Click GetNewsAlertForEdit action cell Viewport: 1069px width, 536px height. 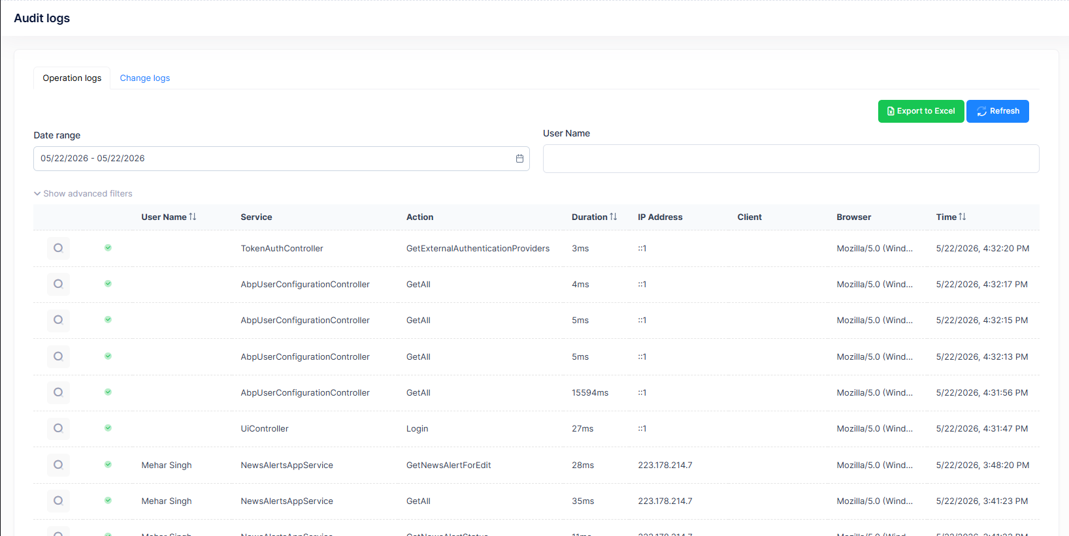449,465
